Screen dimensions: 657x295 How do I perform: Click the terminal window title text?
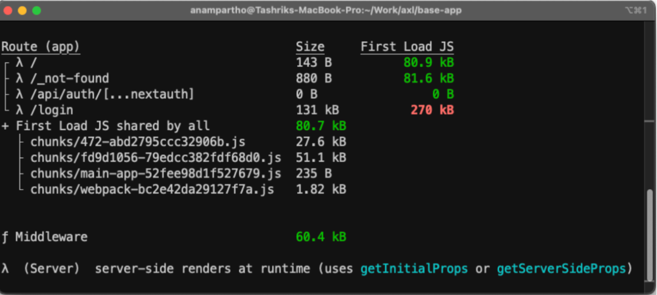(326, 10)
